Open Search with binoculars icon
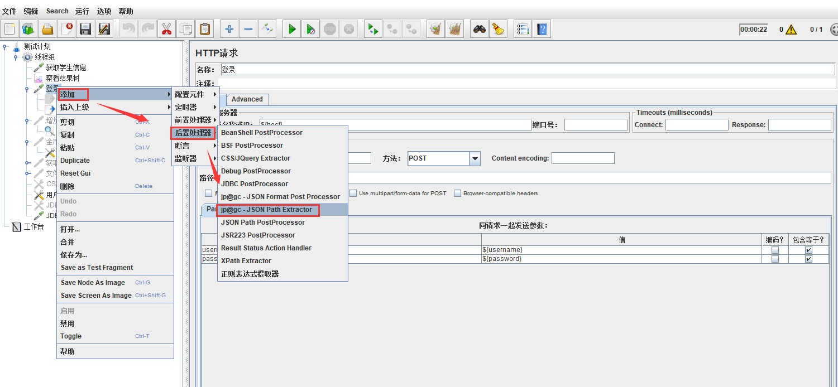The height and width of the screenshot is (387, 838). [479, 29]
